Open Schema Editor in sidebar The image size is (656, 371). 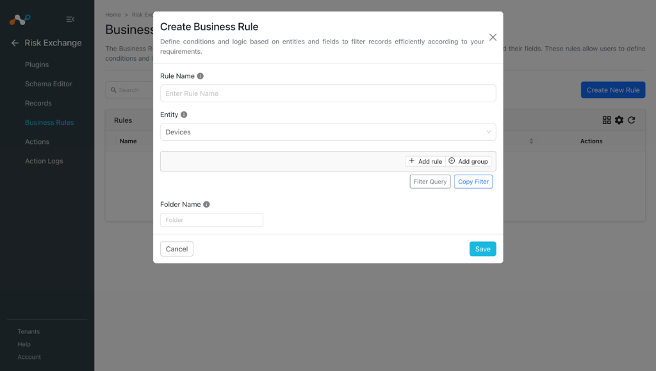49,84
